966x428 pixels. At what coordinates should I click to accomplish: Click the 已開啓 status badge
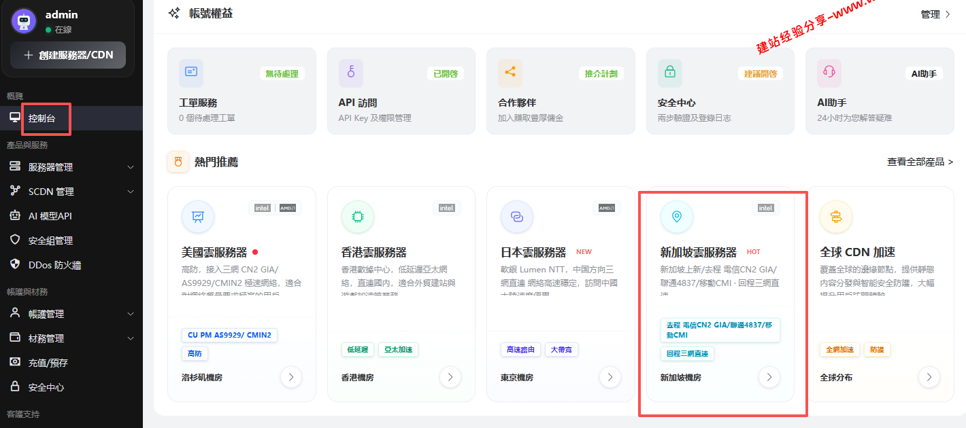[446, 73]
